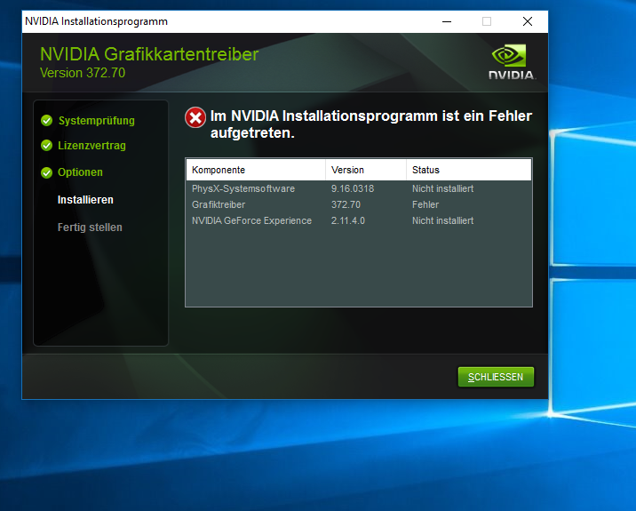Image resolution: width=636 pixels, height=511 pixels.
Task: Click the green checkmark beside Optionen
Action: pos(47,172)
